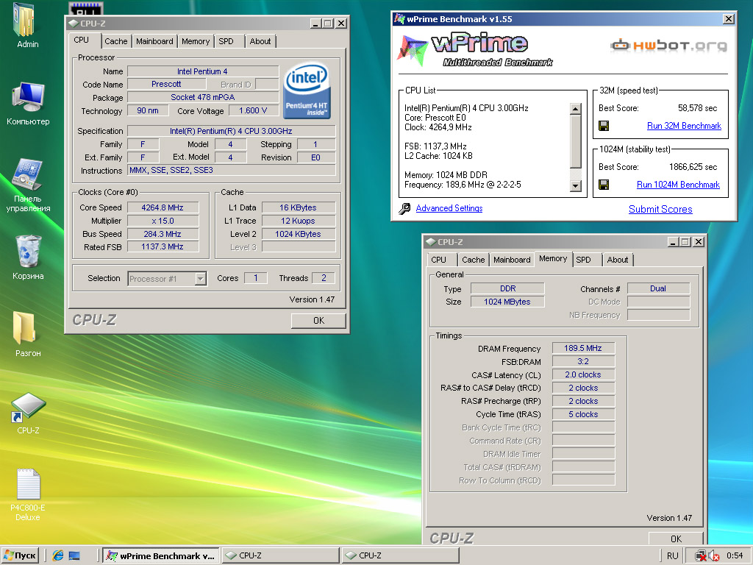The width and height of the screenshot is (753, 565).
Task: Click the Core Speed 4264.8 MHz field
Action: pyautogui.click(x=163, y=207)
